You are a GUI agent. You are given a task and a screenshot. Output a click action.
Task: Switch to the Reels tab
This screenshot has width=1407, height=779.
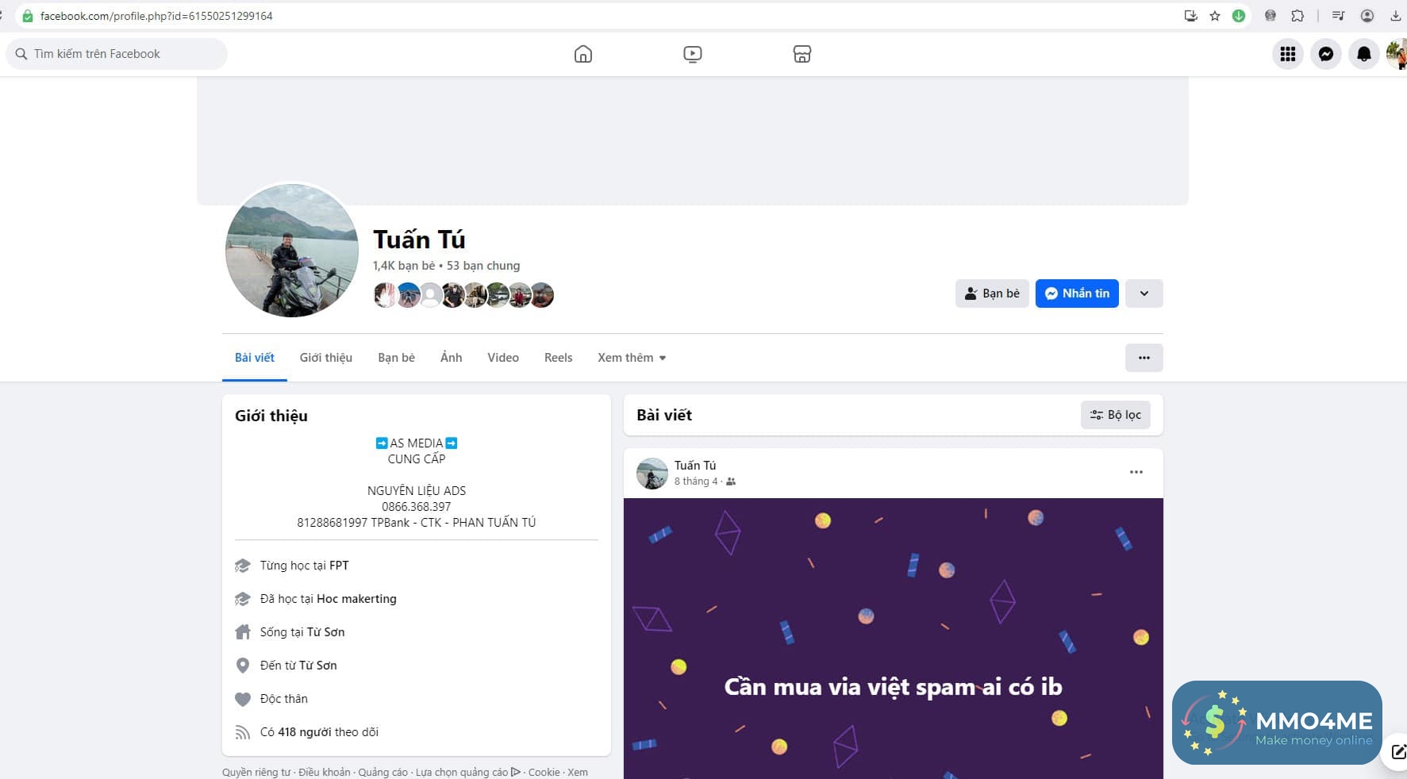[x=558, y=358]
